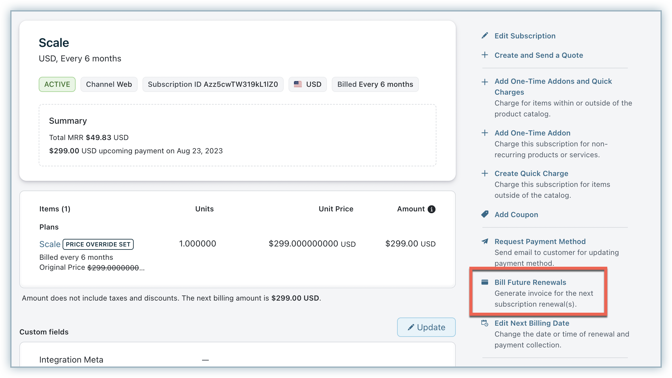Click calendar icon beside Edit Next Billing Date
672x378 pixels.
click(484, 323)
